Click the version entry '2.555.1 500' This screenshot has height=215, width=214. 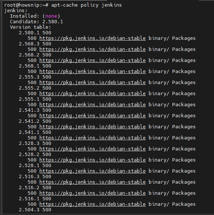point(35,99)
